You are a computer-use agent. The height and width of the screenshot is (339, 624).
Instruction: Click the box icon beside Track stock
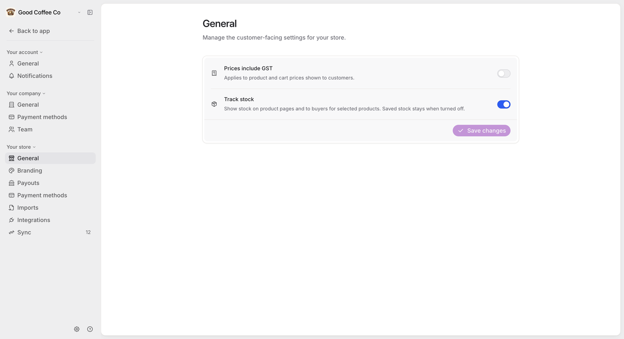point(214,104)
